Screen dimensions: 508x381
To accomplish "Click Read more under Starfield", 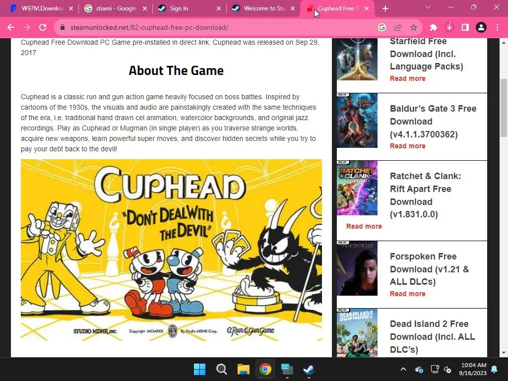I will coord(408,78).
